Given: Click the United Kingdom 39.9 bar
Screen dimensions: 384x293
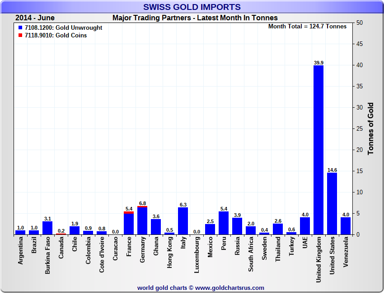Looking at the screenshot, I should (318, 150).
